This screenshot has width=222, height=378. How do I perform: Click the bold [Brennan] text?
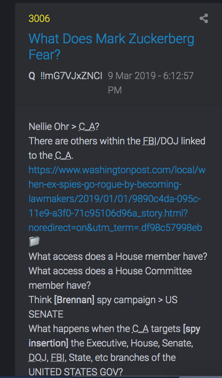coord(74,300)
